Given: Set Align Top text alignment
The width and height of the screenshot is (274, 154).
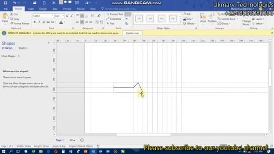Looking at the screenshot, I should tap(77, 16).
